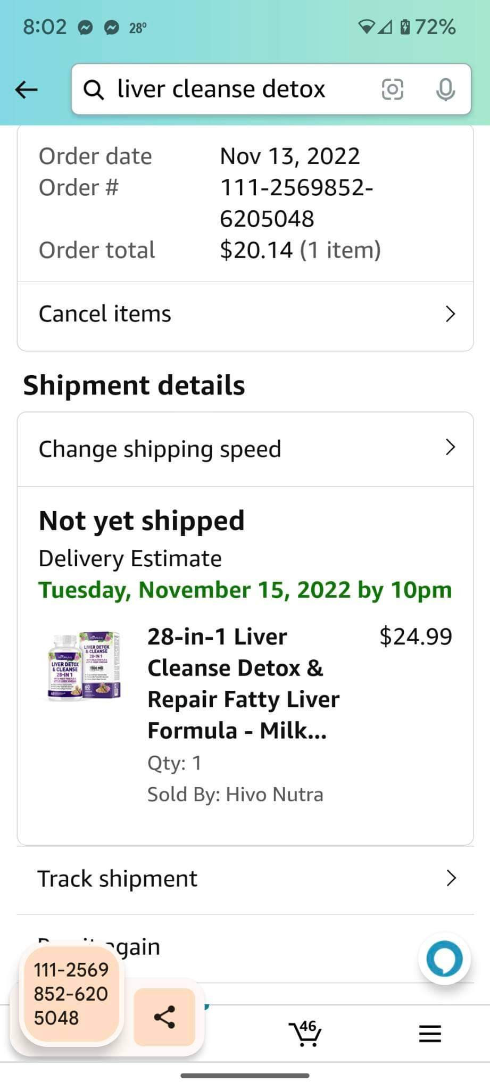
Task: Tap the Messenger notification in status bar
Action: click(x=86, y=28)
